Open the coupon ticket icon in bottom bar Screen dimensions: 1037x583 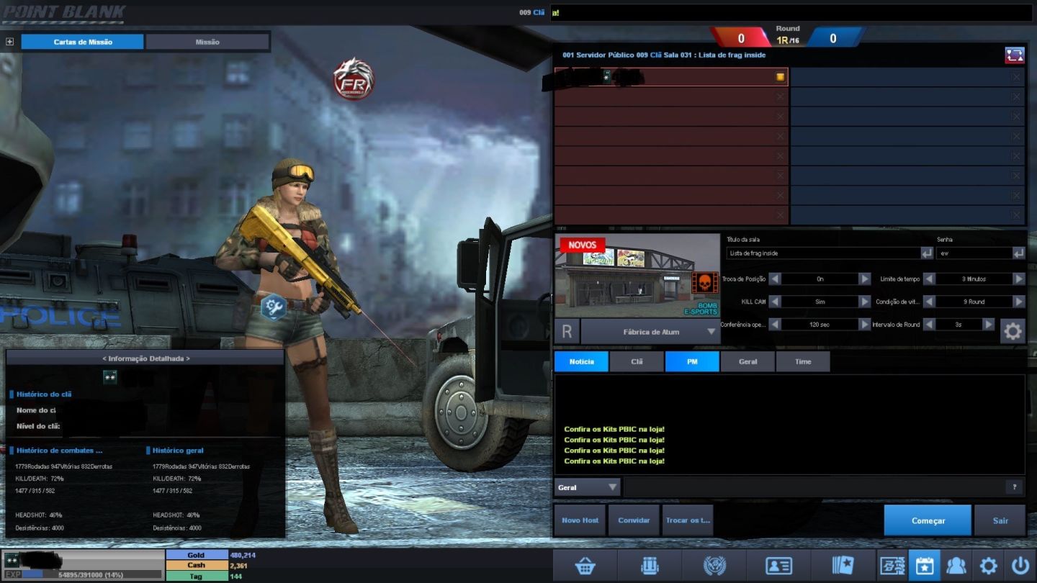tap(892, 566)
